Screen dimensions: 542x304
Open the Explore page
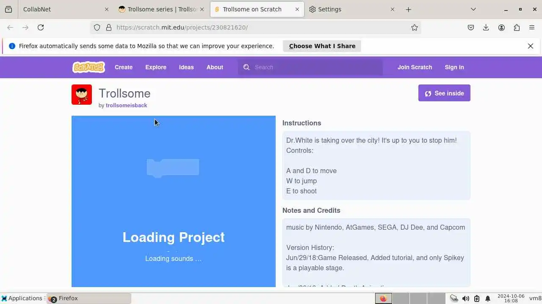pos(156,67)
